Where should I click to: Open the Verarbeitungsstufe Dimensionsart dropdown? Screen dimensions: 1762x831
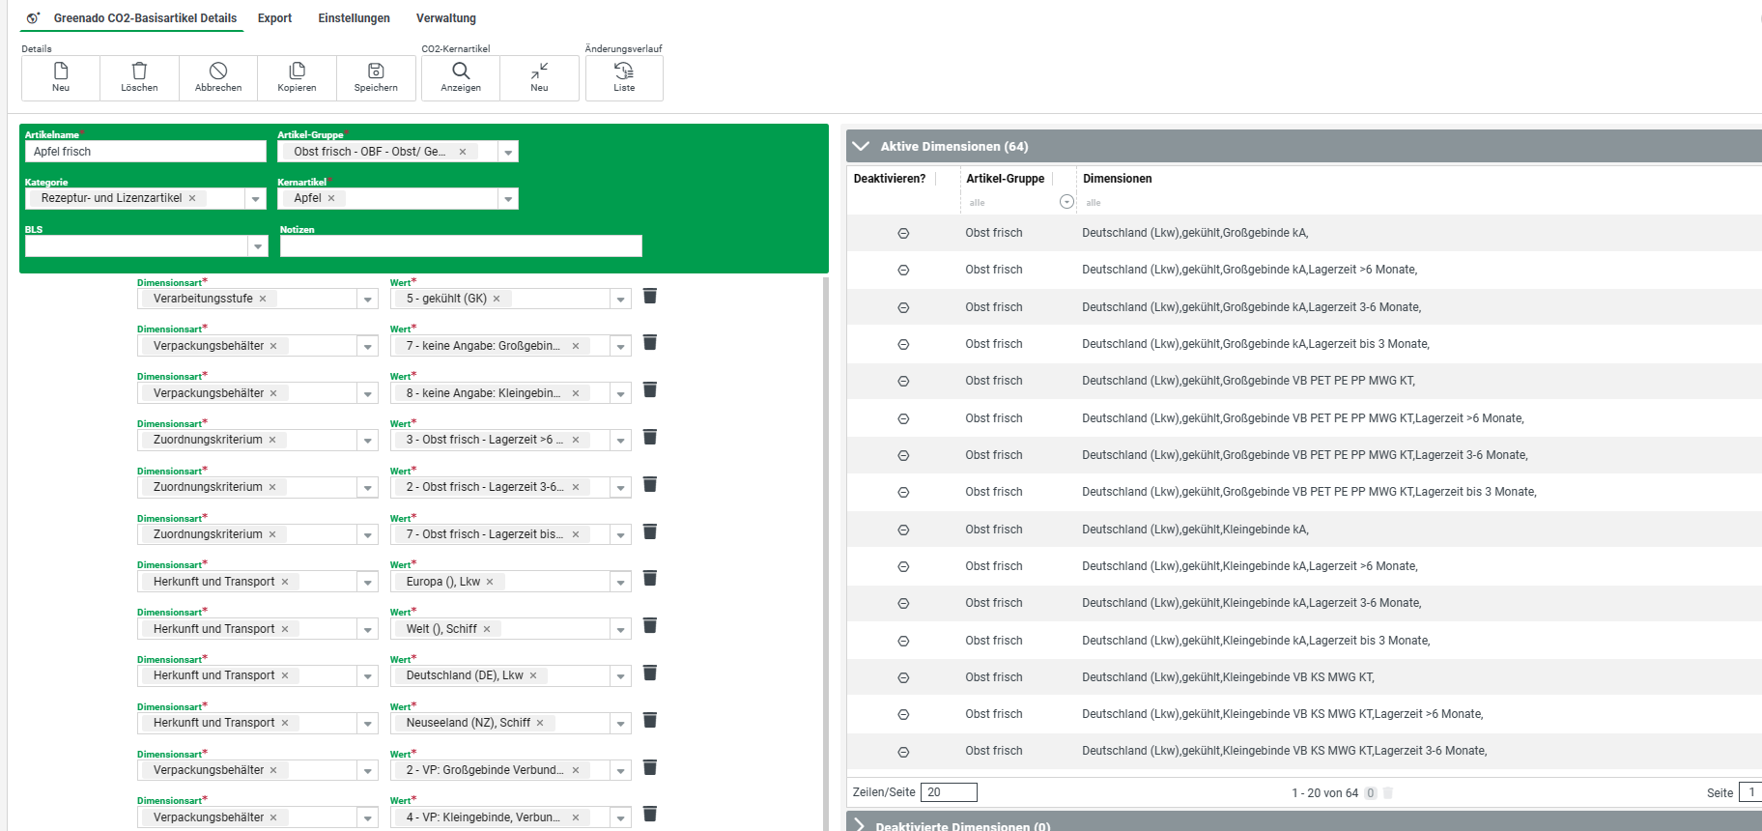click(368, 300)
